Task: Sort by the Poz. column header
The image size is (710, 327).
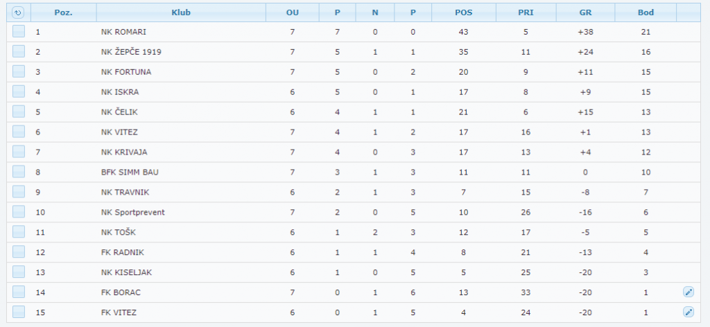Action: click(64, 12)
